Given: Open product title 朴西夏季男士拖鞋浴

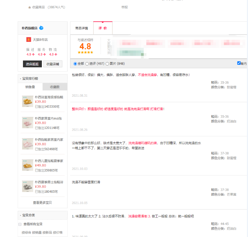Looking at the screenshot, I should (x=49, y=182).
